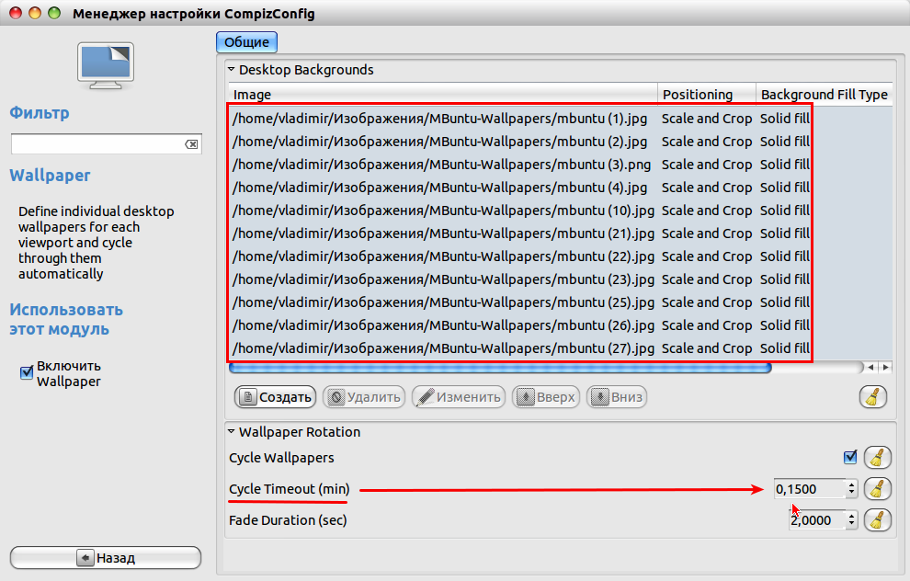
Task: Increase Fade Duration with up spinner arrow
Action: click(851, 516)
